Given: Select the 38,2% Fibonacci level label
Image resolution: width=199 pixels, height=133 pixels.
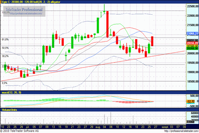Looking at the screenshot, I should (x=5, y=56).
